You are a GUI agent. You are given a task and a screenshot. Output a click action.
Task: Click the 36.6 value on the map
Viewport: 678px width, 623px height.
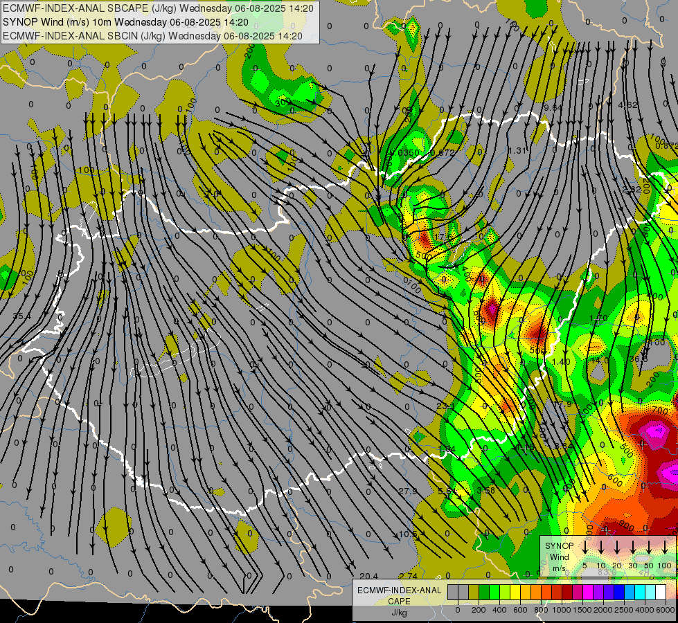point(639,359)
